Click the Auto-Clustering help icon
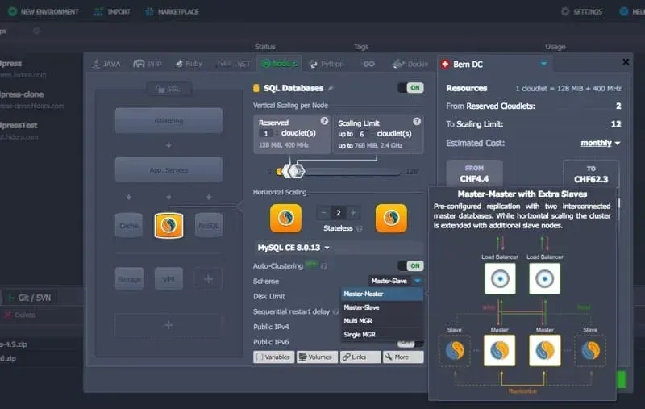 (324, 266)
